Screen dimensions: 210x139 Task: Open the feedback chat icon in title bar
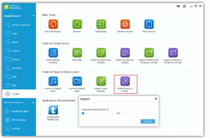[178, 6]
